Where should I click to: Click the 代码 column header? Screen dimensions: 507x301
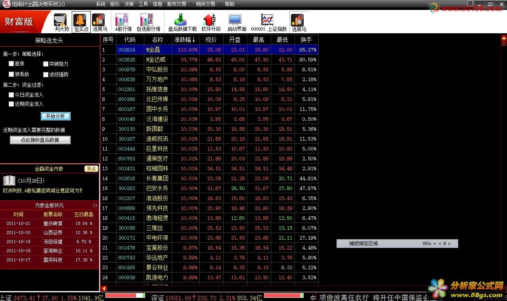pos(130,40)
